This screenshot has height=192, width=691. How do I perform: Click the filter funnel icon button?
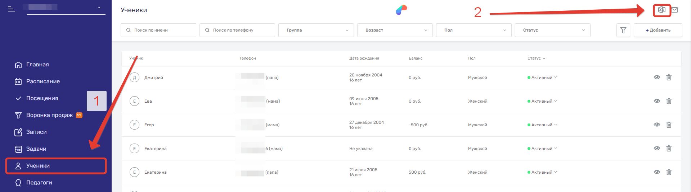[623, 30]
